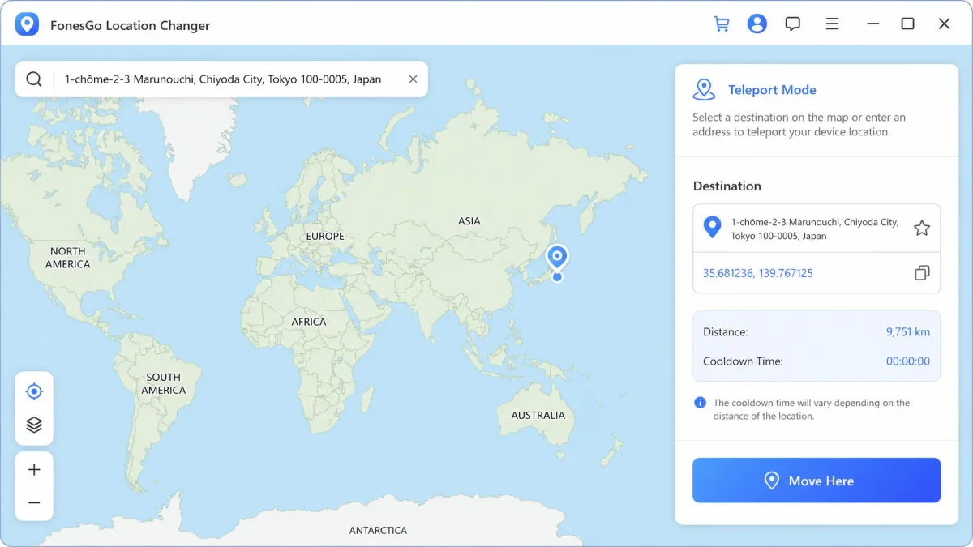Click the blue pin beside destination address

point(712,228)
